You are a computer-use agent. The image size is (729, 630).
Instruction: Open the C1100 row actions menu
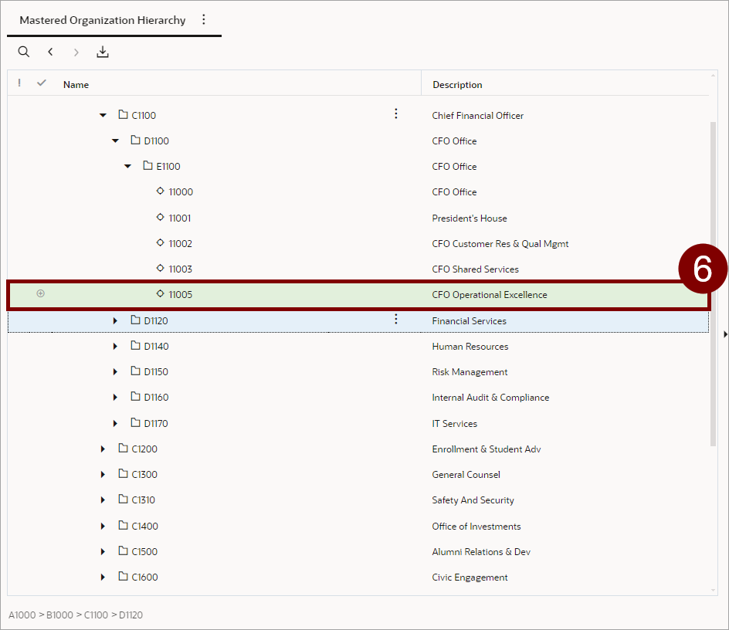396,114
